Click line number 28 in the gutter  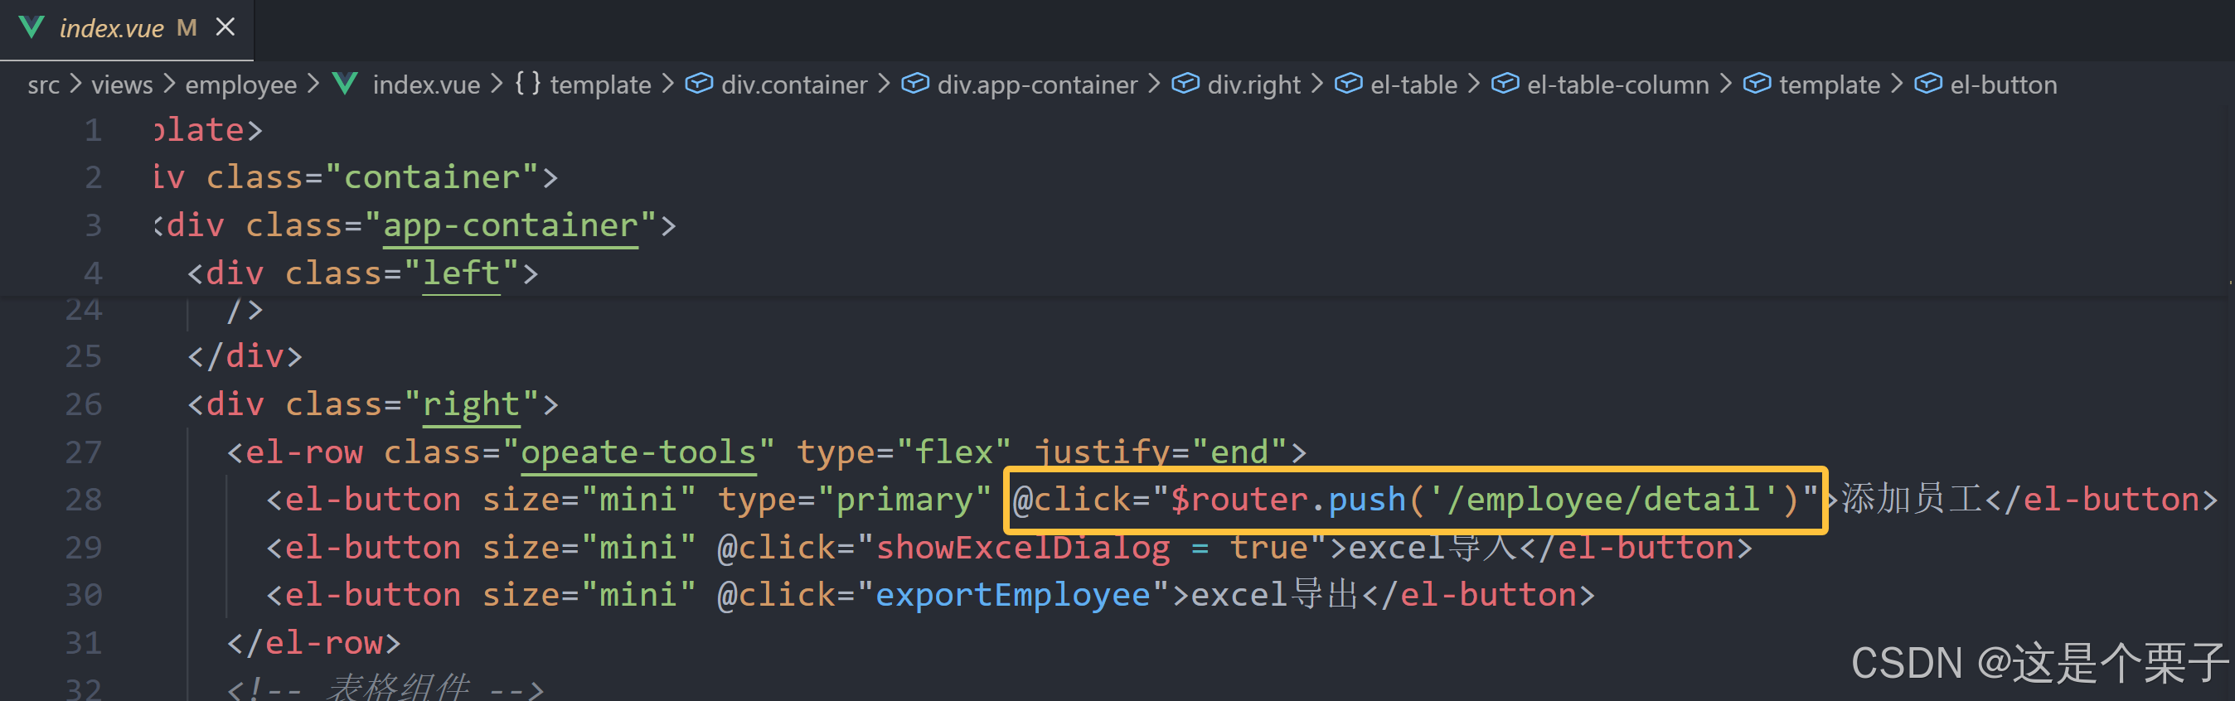pyautogui.click(x=83, y=500)
